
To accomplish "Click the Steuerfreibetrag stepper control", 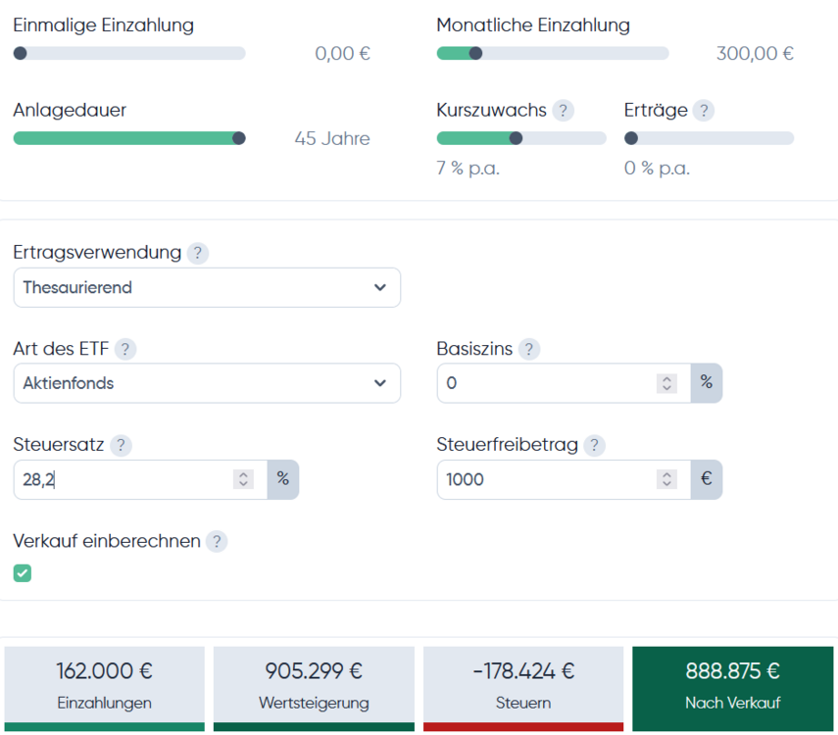I will point(666,479).
